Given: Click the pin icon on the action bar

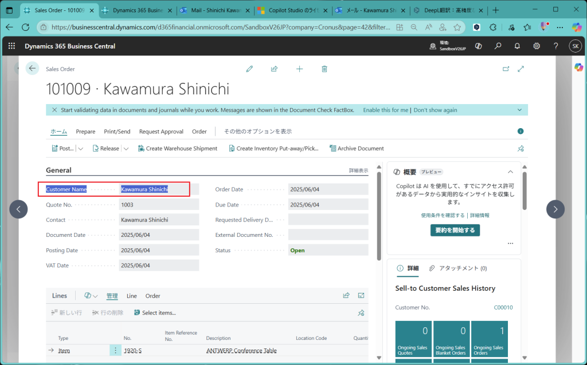Looking at the screenshot, I should [x=521, y=148].
